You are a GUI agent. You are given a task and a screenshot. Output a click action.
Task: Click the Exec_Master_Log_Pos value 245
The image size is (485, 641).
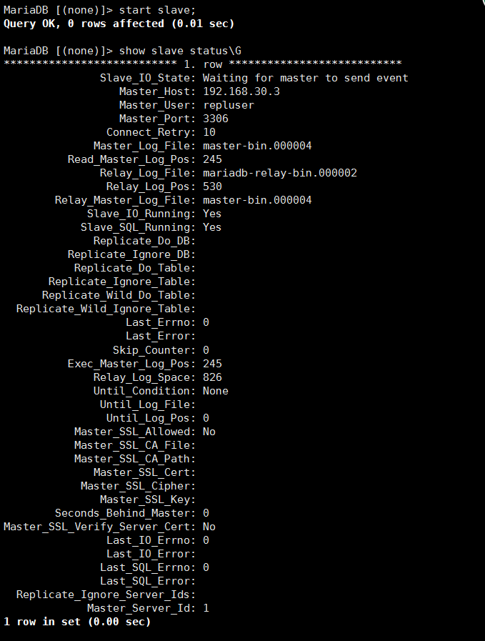pyautogui.click(x=212, y=364)
